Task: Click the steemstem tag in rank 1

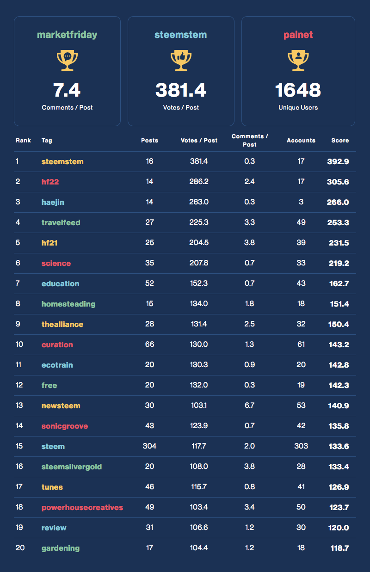Action: tap(62, 162)
